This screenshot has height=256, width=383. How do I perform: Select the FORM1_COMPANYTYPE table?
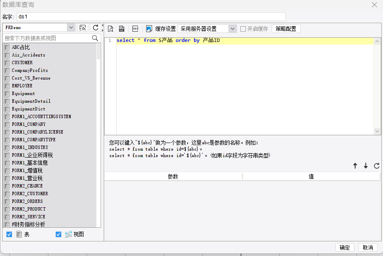[33, 140]
